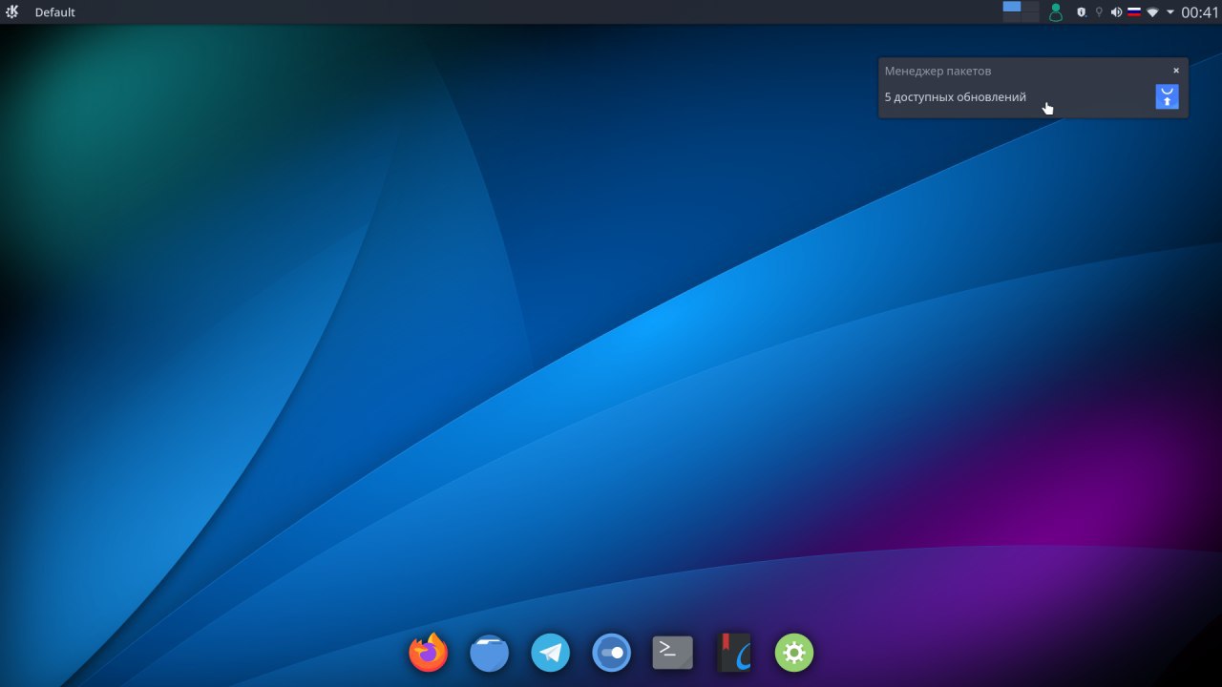1222x687 pixels.
Task: Open Telegram from the dock
Action: pyautogui.click(x=550, y=654)
